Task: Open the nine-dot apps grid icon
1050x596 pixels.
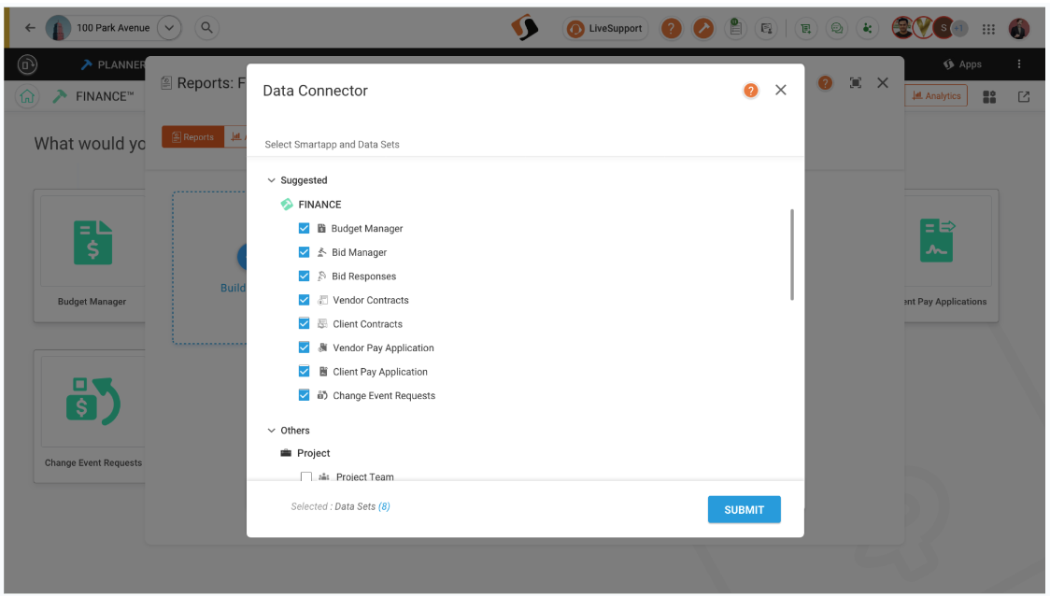Action: click(x=988, y=29)
